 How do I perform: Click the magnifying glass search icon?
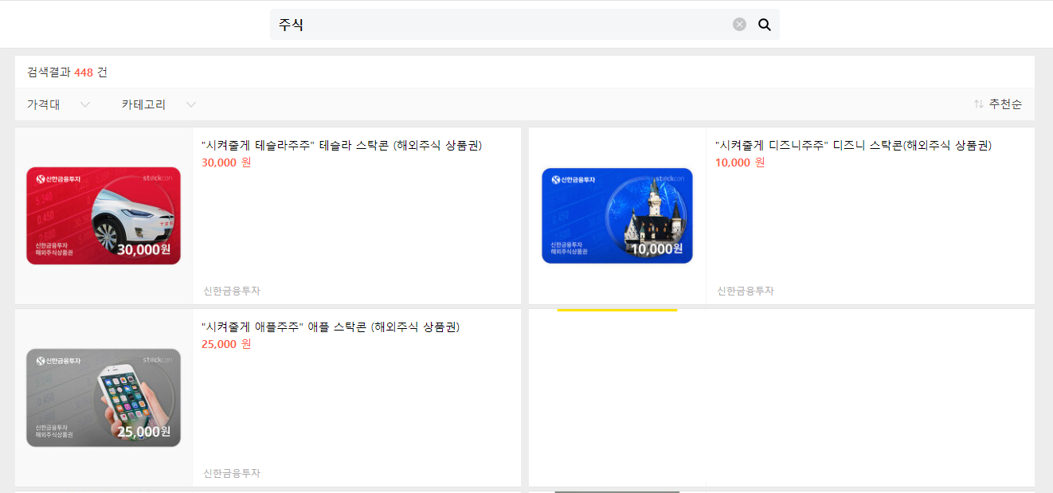765,25
